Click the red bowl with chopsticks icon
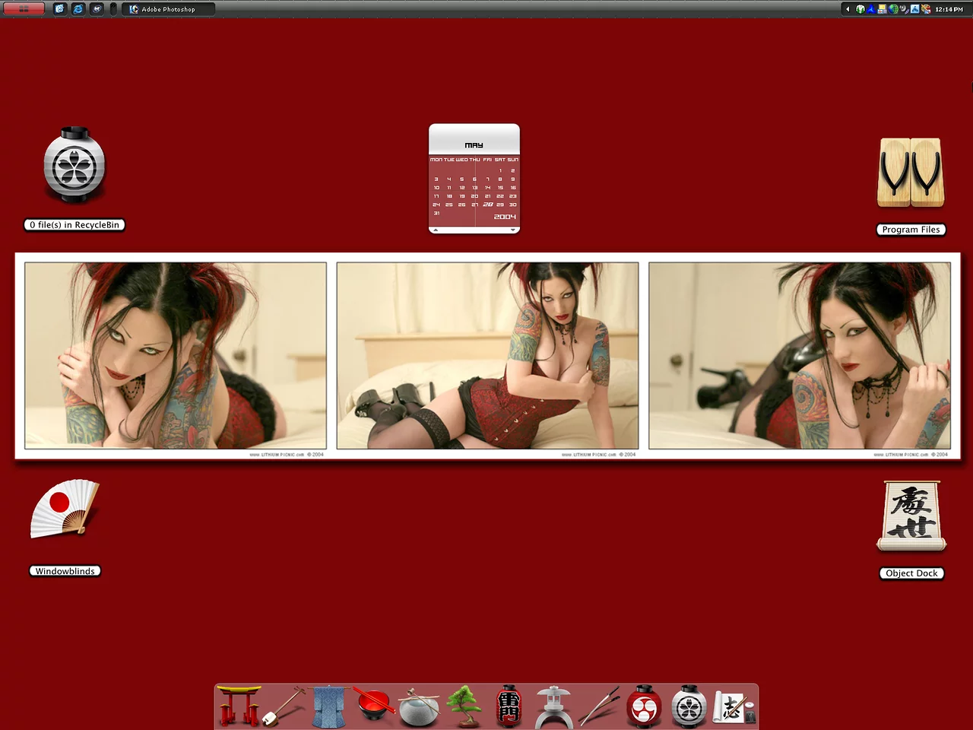Viewport: 973px width, 730px height. [373, 706]
